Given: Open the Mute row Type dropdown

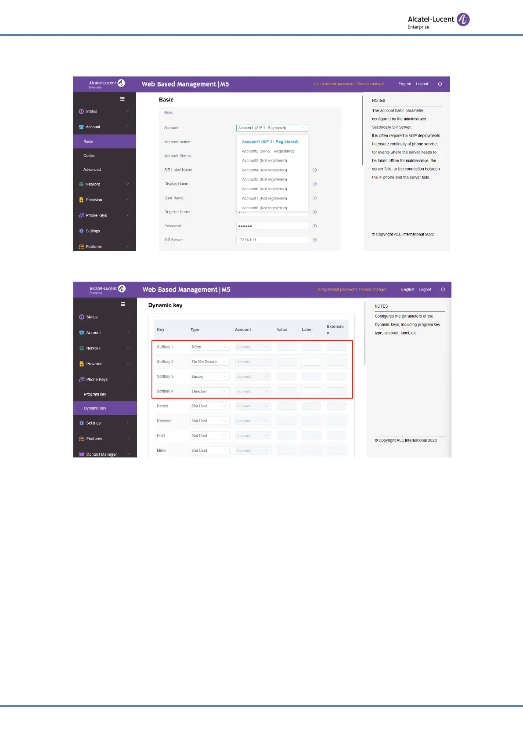Looking at the screenshot, I should (210, 450).
